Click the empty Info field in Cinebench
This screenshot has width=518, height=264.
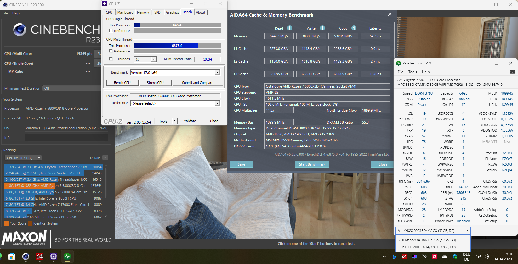tap(66, 138)
